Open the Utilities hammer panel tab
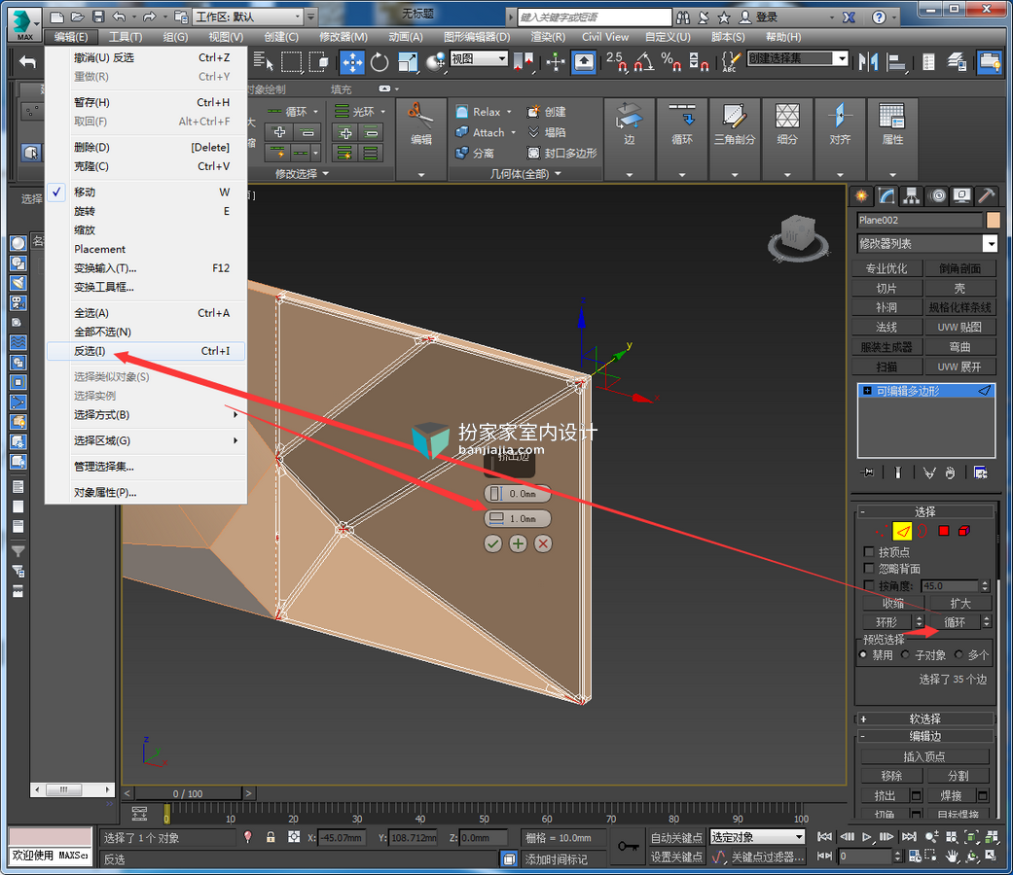The width and height of the screenshot is (1013, 875). [x=987, y=196]
